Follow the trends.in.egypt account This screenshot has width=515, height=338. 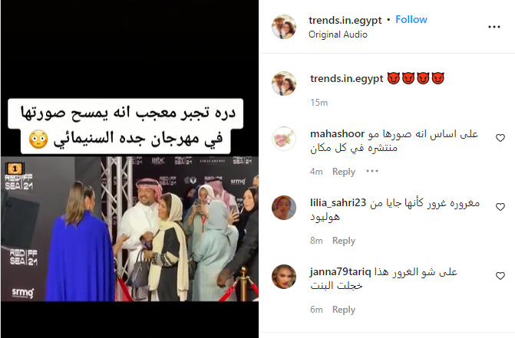coord(411,20)
